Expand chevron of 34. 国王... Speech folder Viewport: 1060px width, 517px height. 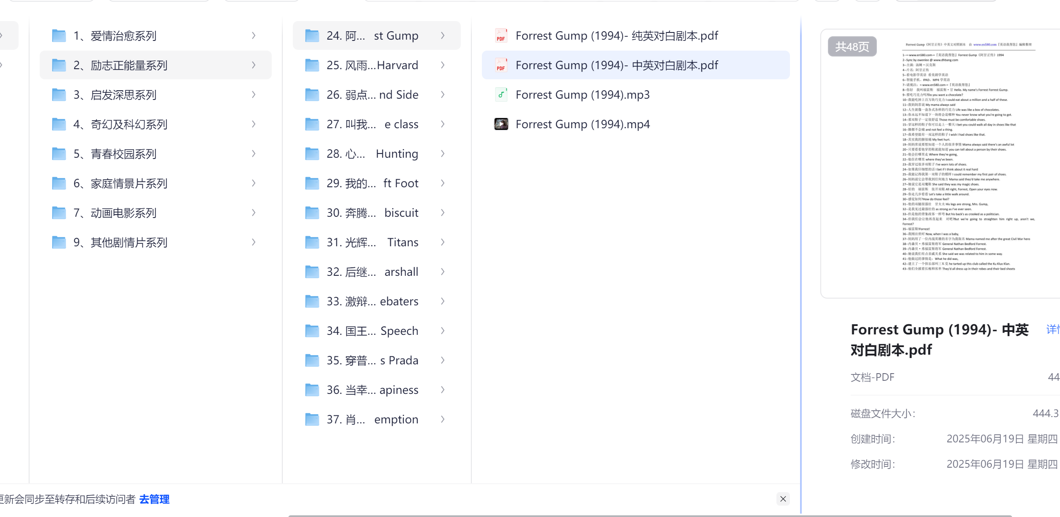[x=443, y=331]
